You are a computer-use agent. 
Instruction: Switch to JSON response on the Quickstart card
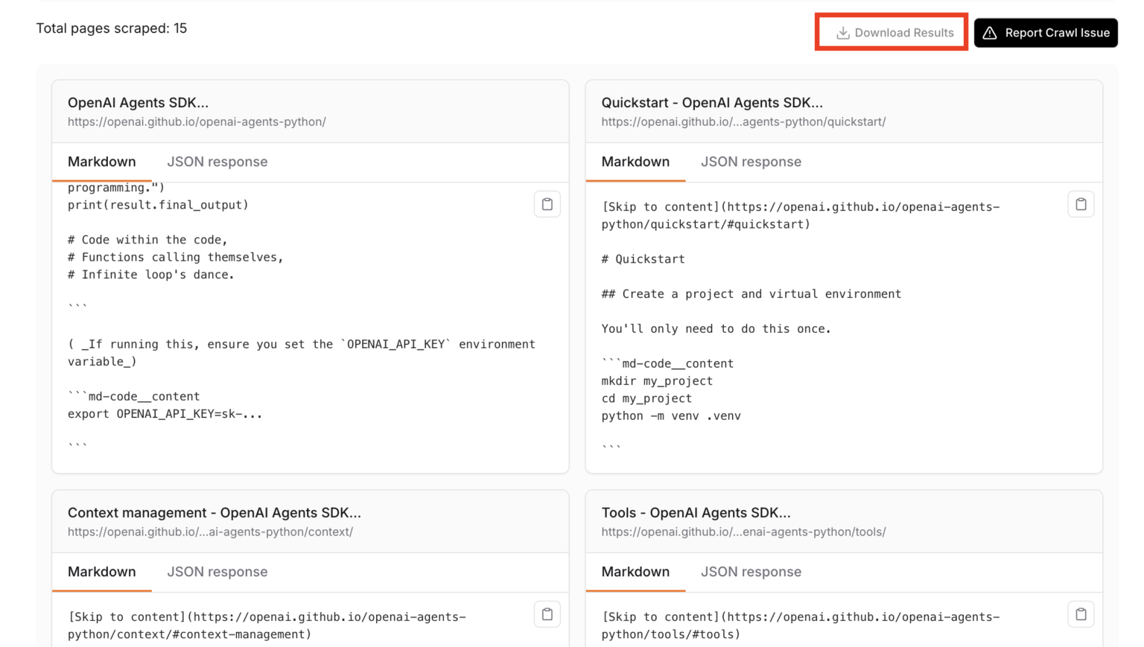[751, 162]
